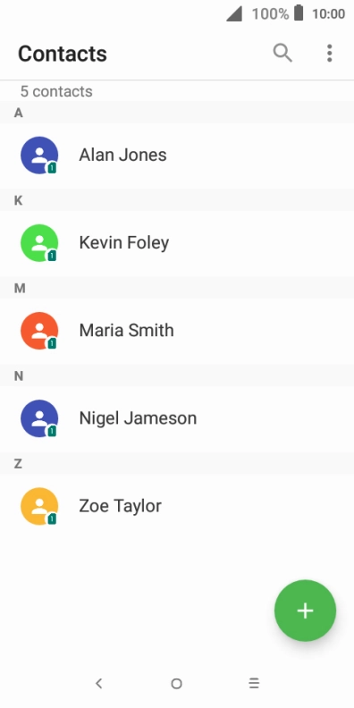354x708 pixels.
Task: Tap the Android back navigation button
Action: pyautogui.click(x=99, y=683)
